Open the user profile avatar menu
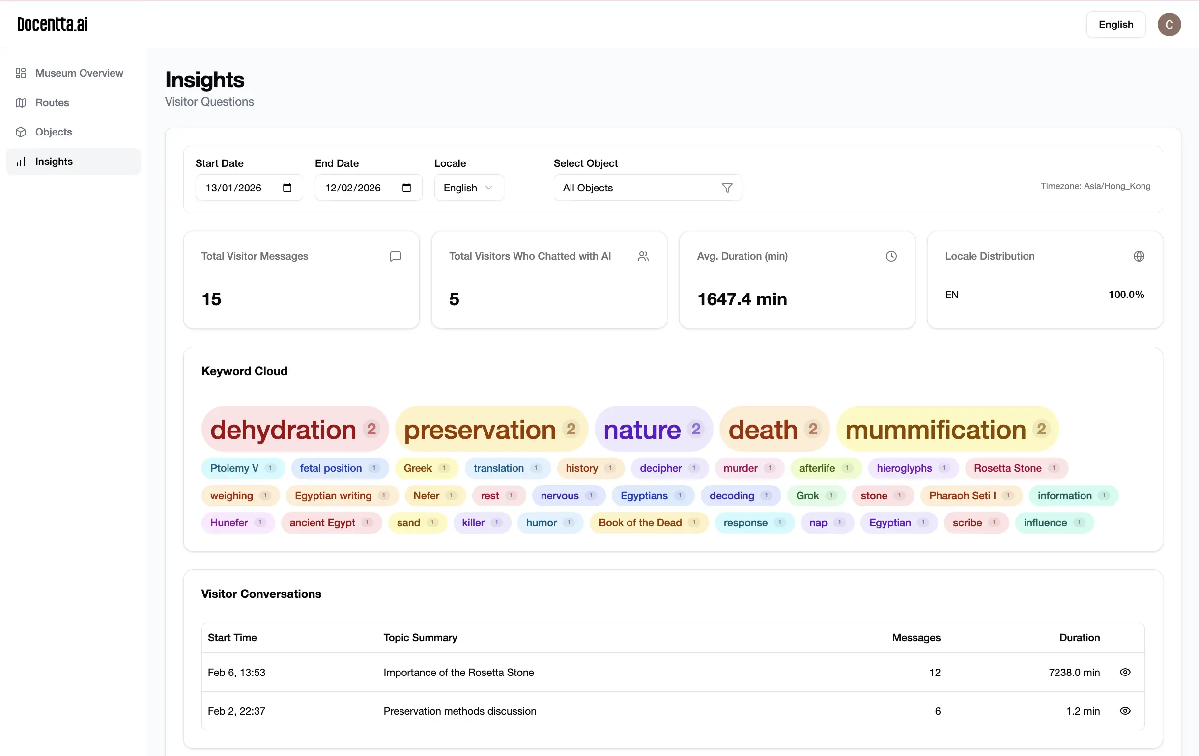1199x756 pixels. 1169,25
